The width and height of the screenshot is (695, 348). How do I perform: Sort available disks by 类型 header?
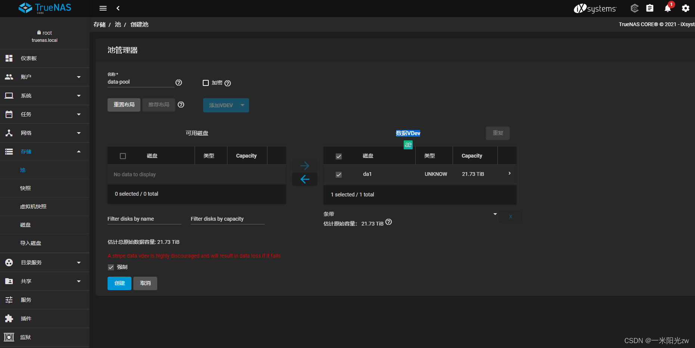(209, 156)
